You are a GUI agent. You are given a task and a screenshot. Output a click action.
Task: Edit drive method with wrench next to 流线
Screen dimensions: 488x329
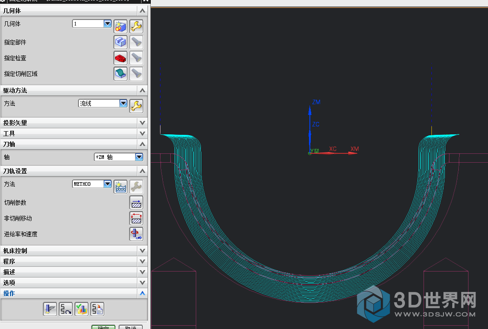click(136, 106)
